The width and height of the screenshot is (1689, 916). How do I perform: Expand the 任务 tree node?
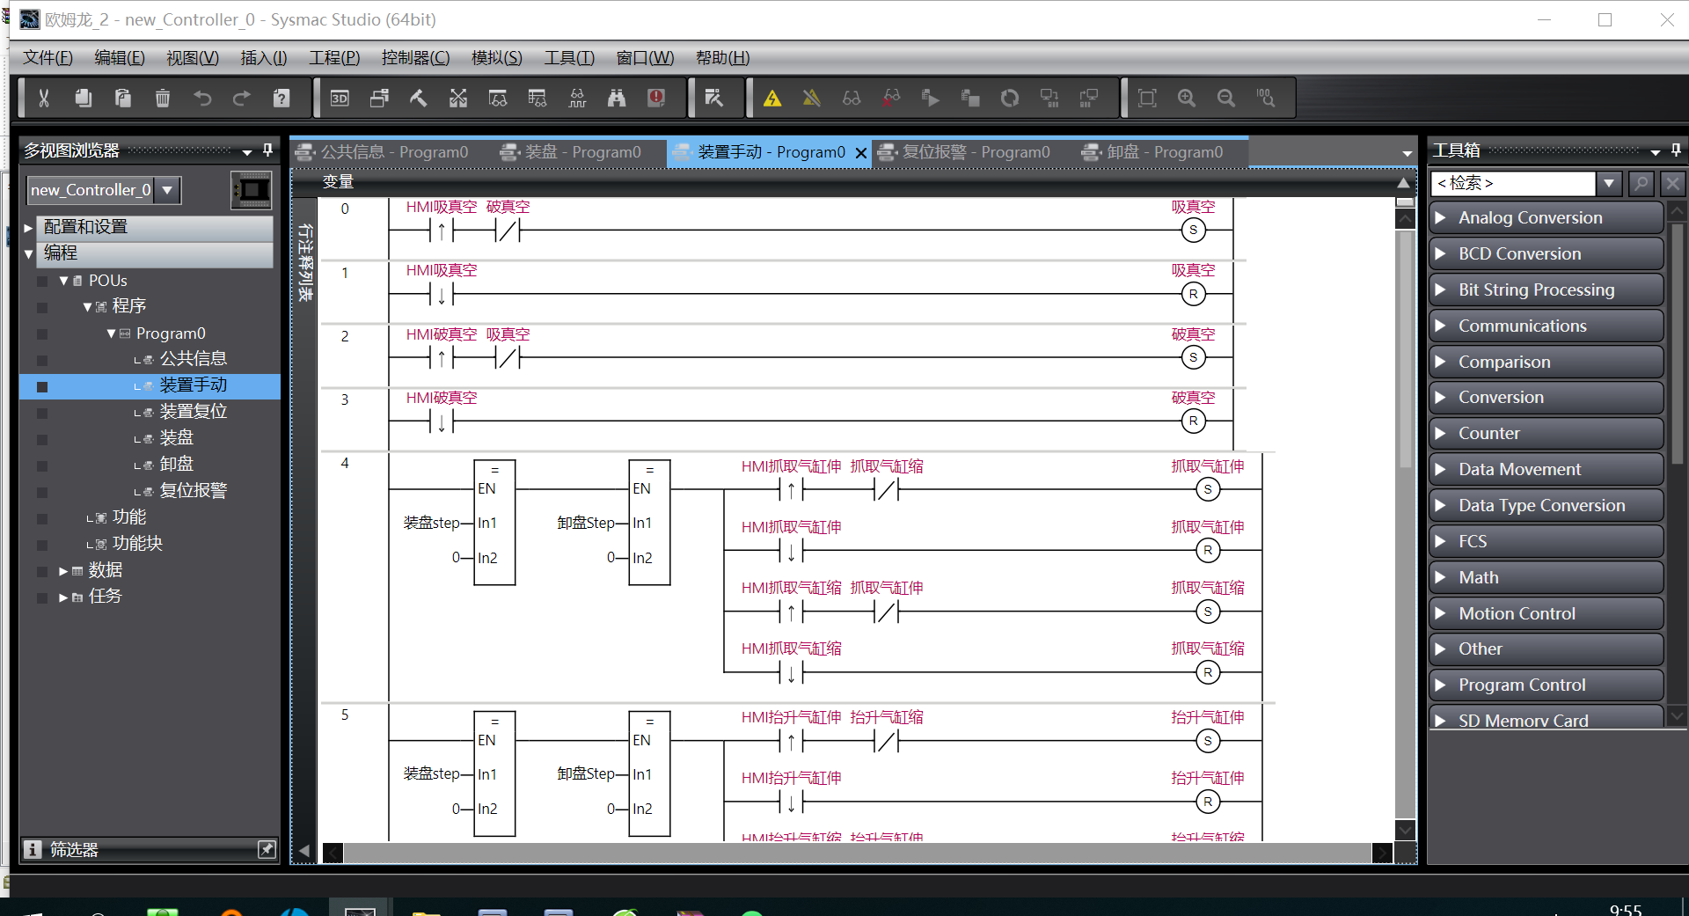[x=63, y=597]
